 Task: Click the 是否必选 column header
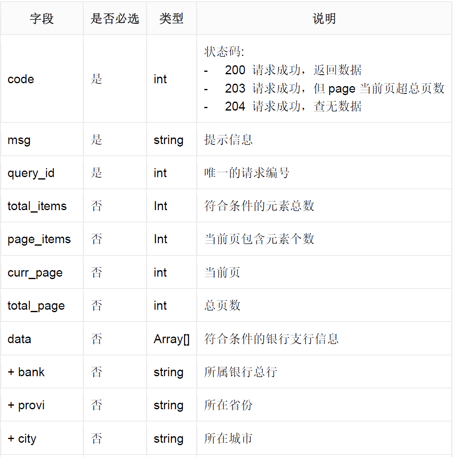[115, 19]
